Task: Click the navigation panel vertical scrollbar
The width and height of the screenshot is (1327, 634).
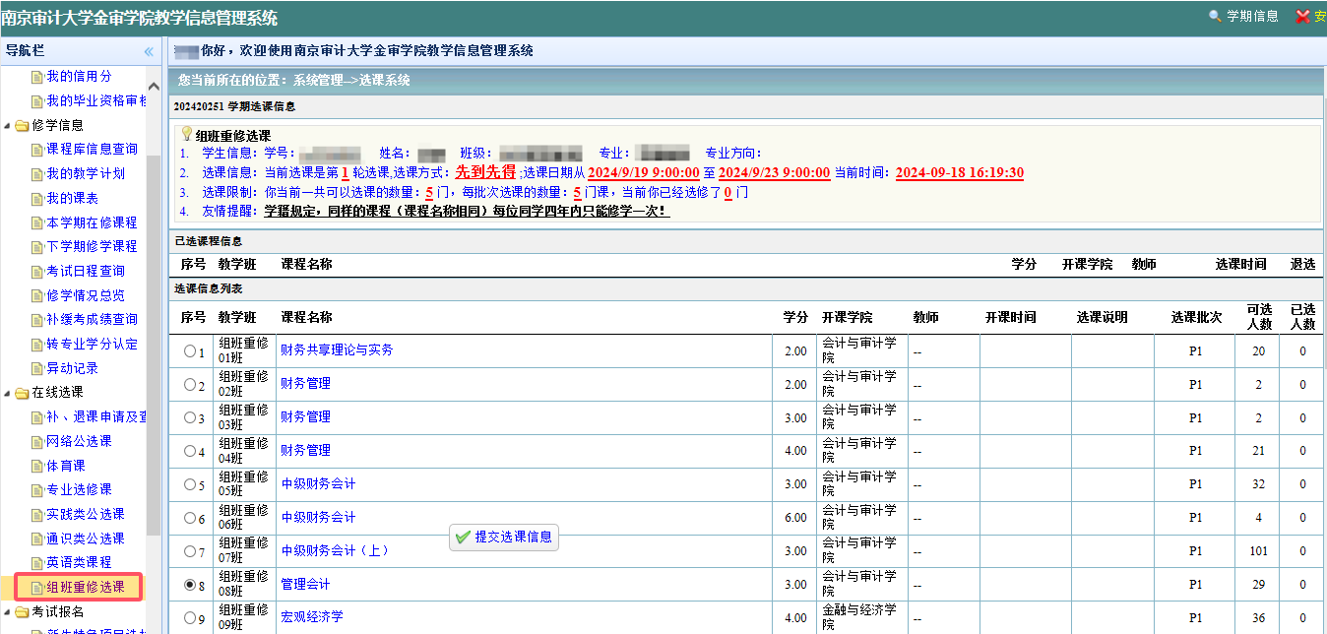Action: (153, 345)
